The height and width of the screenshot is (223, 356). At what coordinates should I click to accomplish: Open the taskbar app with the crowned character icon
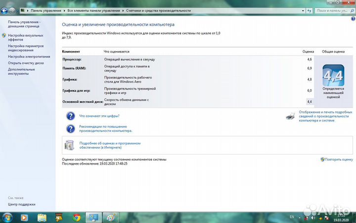click(x=59, y=218)
